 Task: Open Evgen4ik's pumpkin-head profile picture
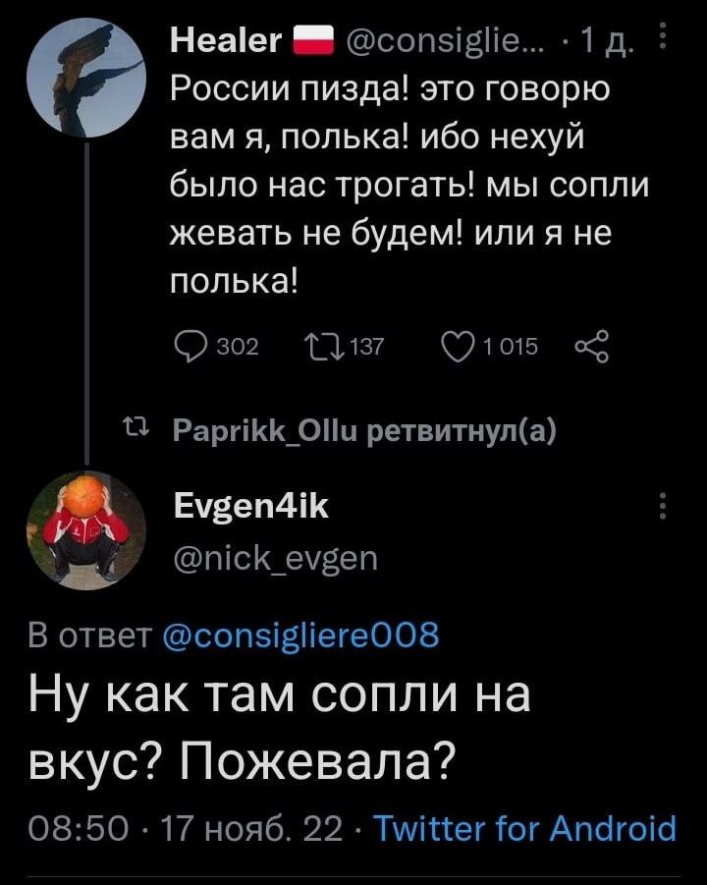(x=85, y=529)
